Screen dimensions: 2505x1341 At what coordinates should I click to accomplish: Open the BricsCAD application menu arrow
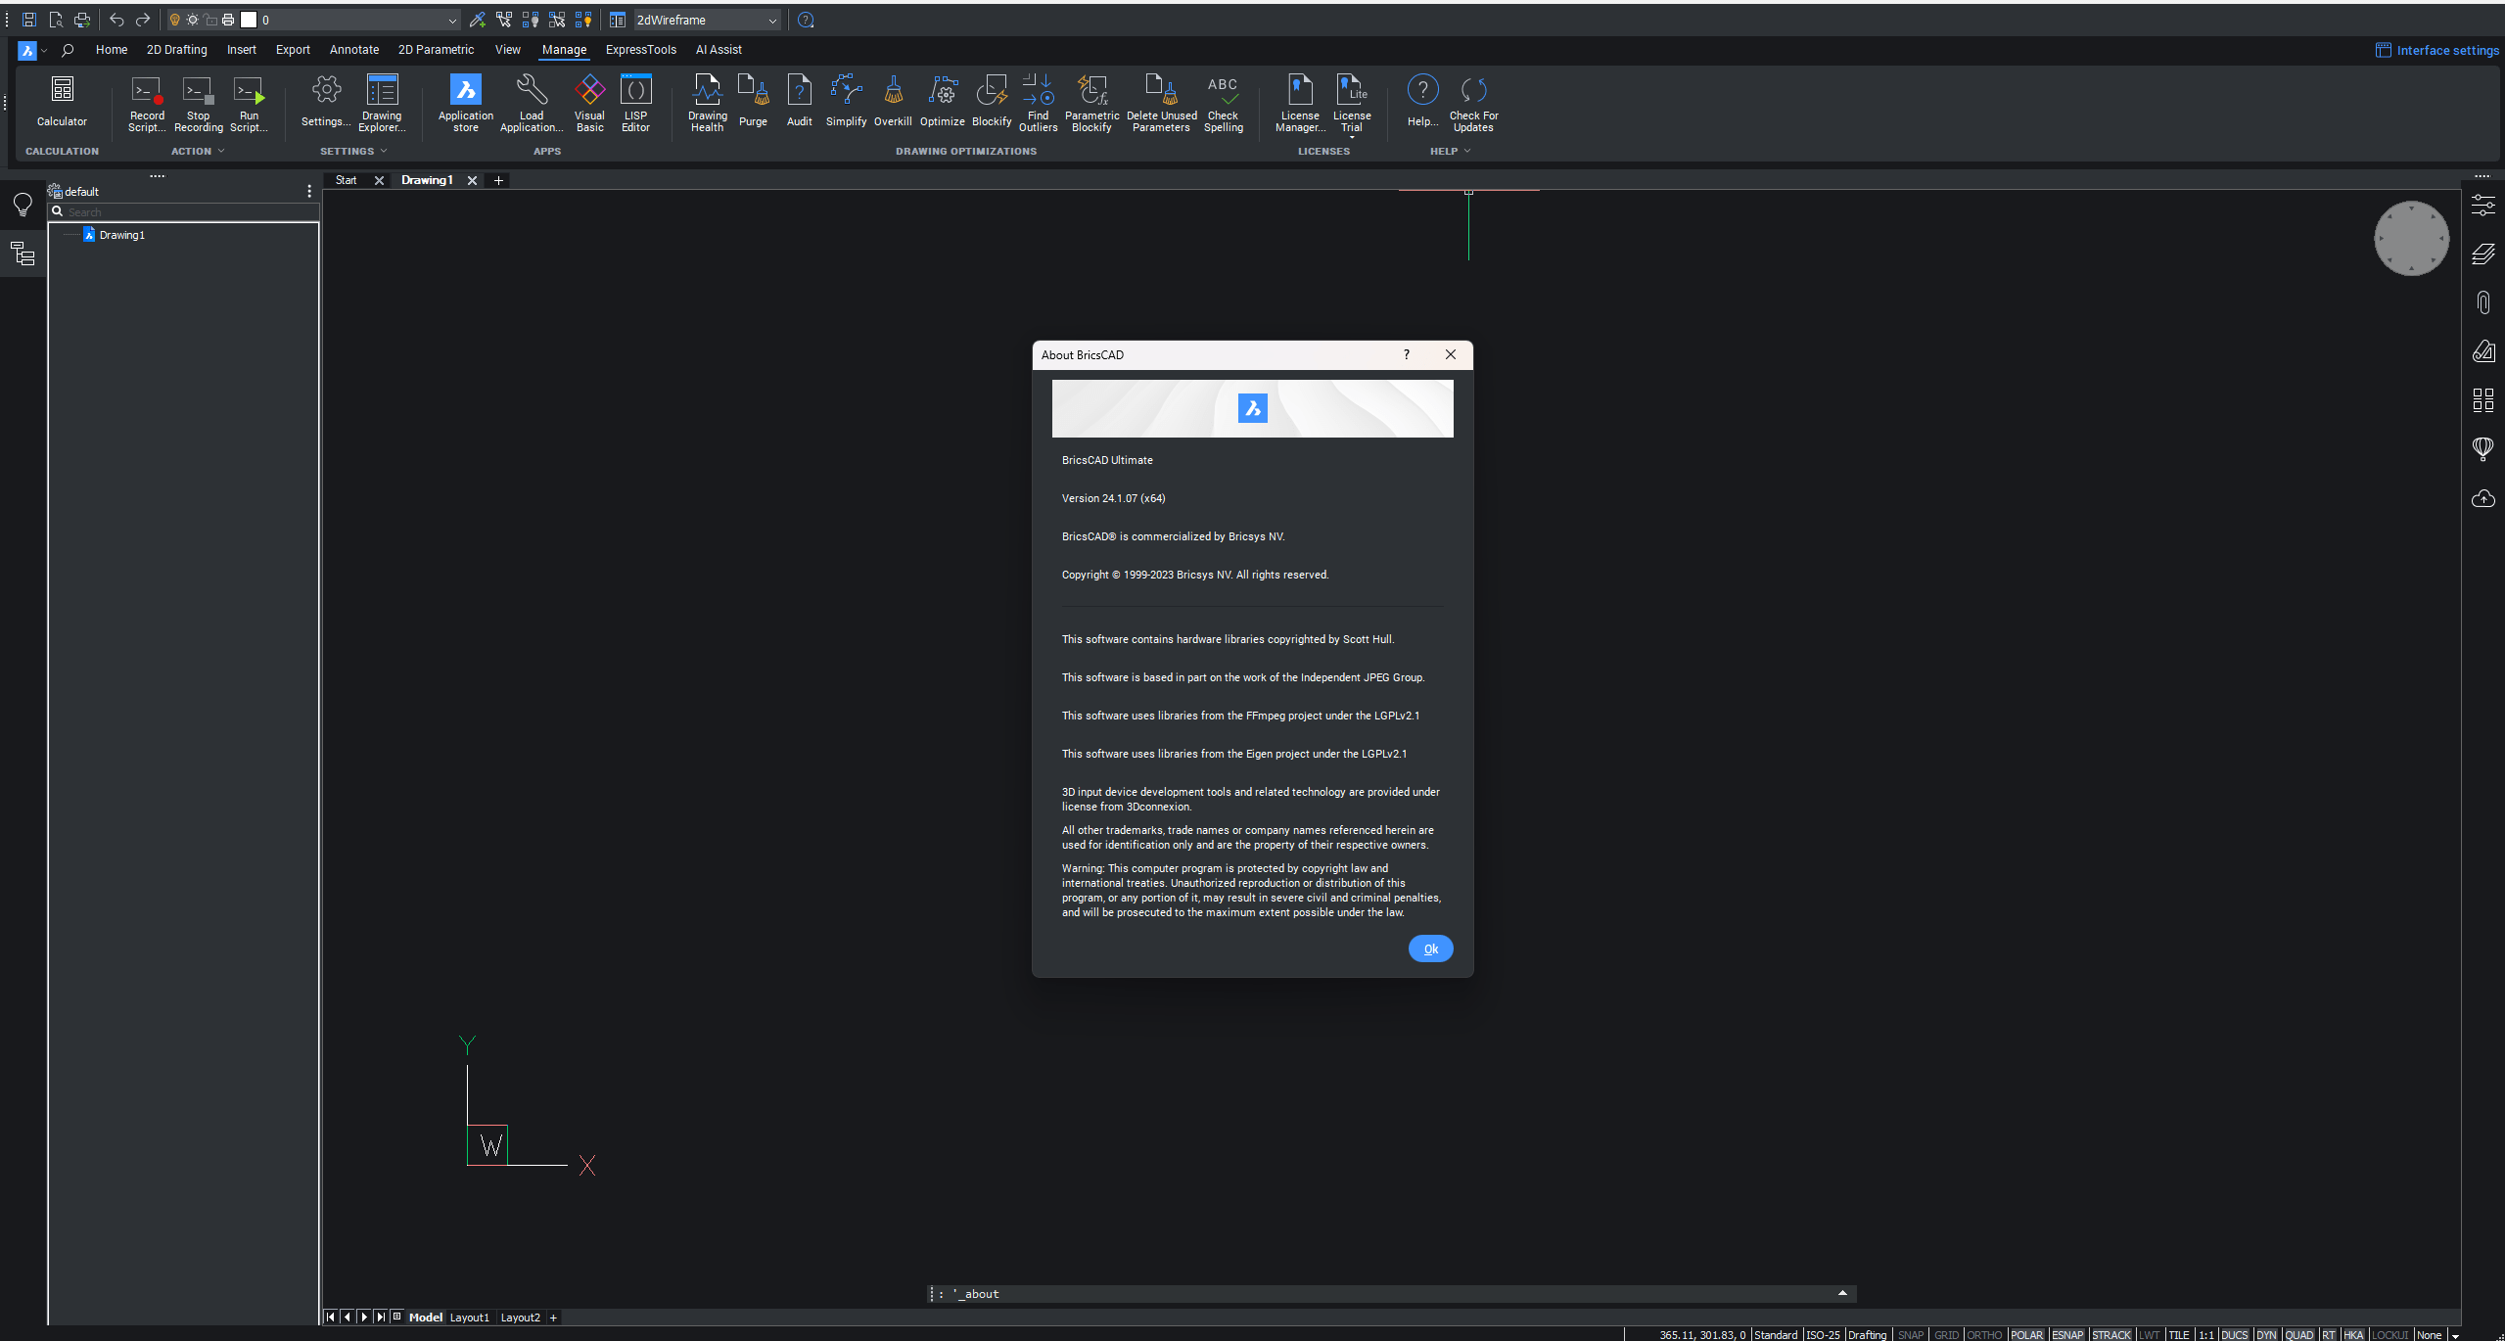pyautogui.click(x=44, y=50)
